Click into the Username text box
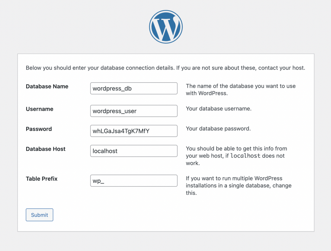 click(134, 111)
